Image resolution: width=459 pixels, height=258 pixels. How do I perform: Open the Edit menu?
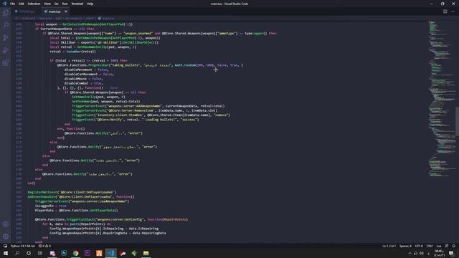click(x=21, y=4)
